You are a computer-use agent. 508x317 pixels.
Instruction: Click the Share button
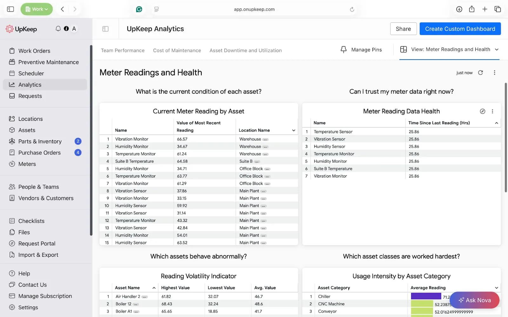click(x=403, y=29)
